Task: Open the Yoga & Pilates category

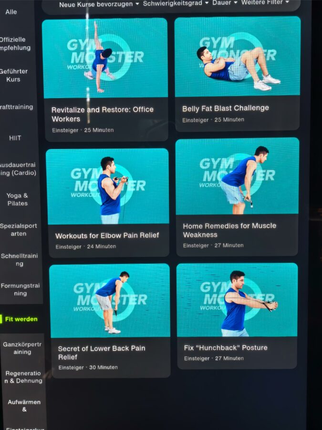Action: (17, 199)
